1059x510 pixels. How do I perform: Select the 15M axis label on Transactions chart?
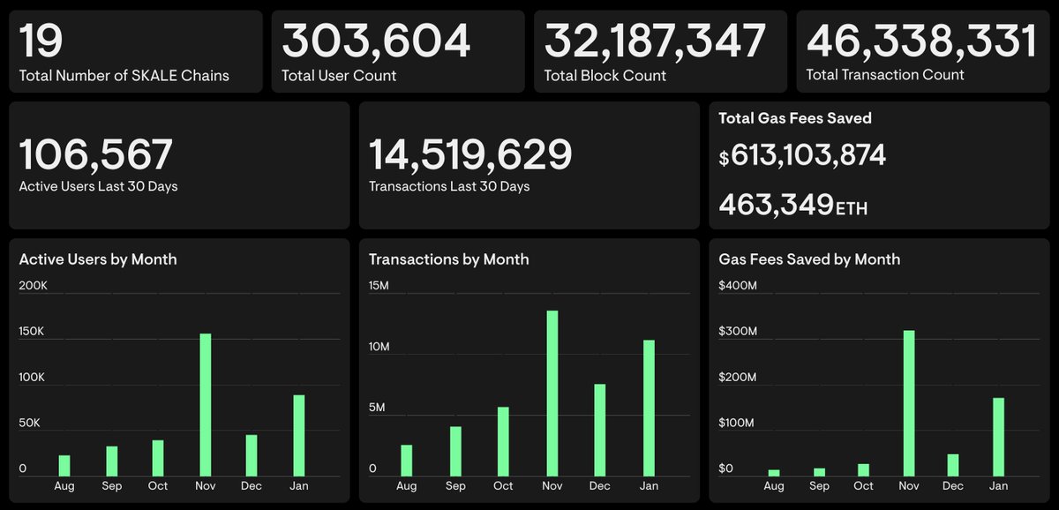[378, 285]
